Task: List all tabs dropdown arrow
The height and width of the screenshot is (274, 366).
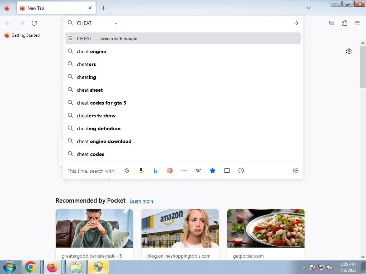Action: click(309, 8)
